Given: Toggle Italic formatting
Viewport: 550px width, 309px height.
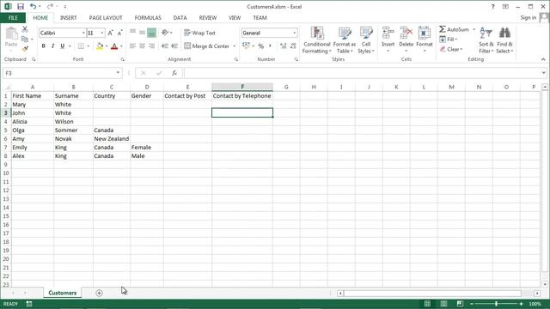Looking at the screenshot, I should (x=53, y=45).
